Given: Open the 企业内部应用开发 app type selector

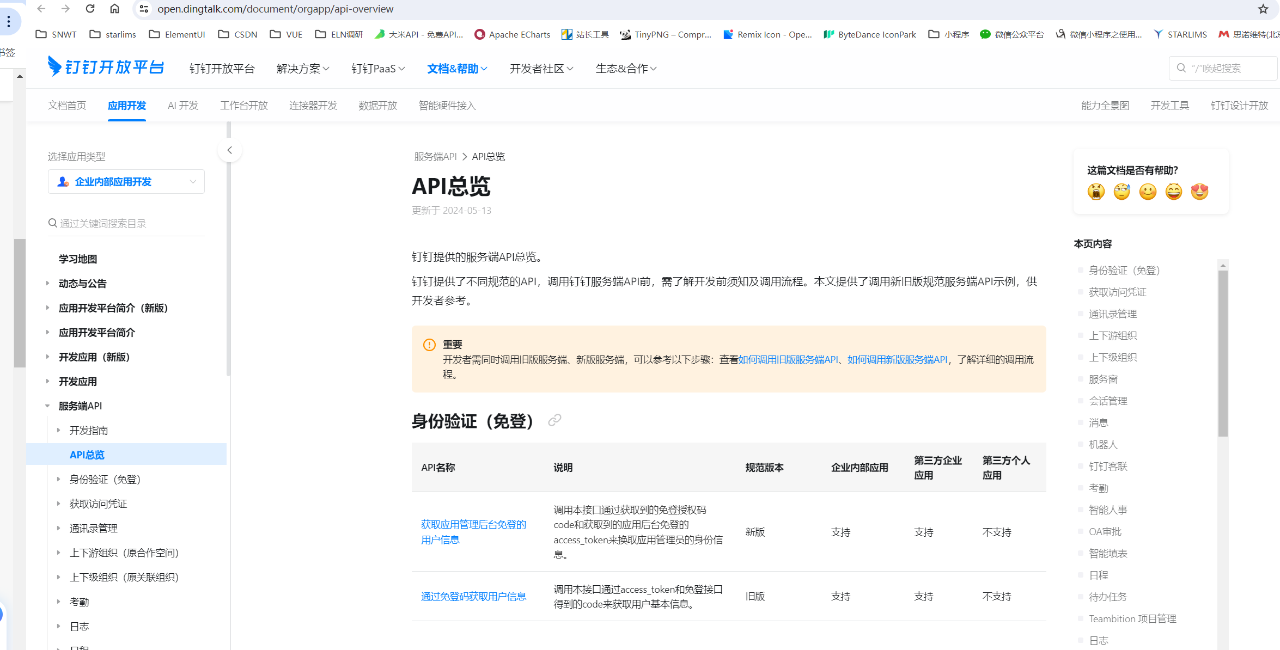Looking at the screenshot, I should pyautogui.click(x=126, y=181).
